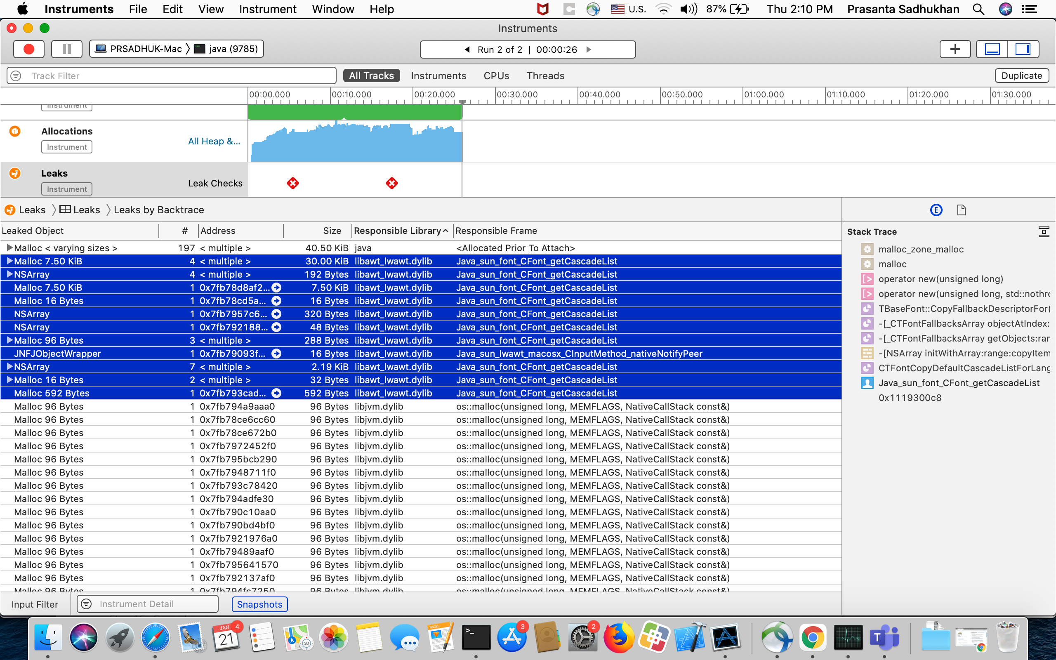Toggle the right inspector pane view
The width and height of the screenshot is (1056, 660).
click(1023, 49)
